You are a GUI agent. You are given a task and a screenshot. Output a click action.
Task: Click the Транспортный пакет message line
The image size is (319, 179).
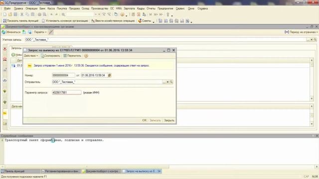(x=54, y=140)
